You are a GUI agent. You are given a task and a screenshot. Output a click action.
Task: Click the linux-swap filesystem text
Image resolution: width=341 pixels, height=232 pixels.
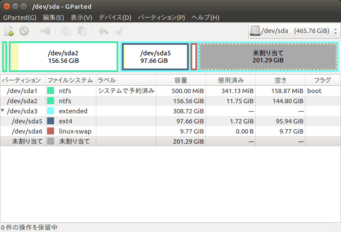(75, 131)
